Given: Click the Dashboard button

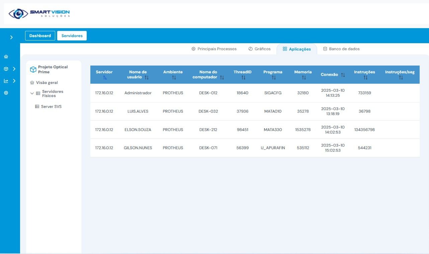Looking at the screenshot, I should point(40,36).
